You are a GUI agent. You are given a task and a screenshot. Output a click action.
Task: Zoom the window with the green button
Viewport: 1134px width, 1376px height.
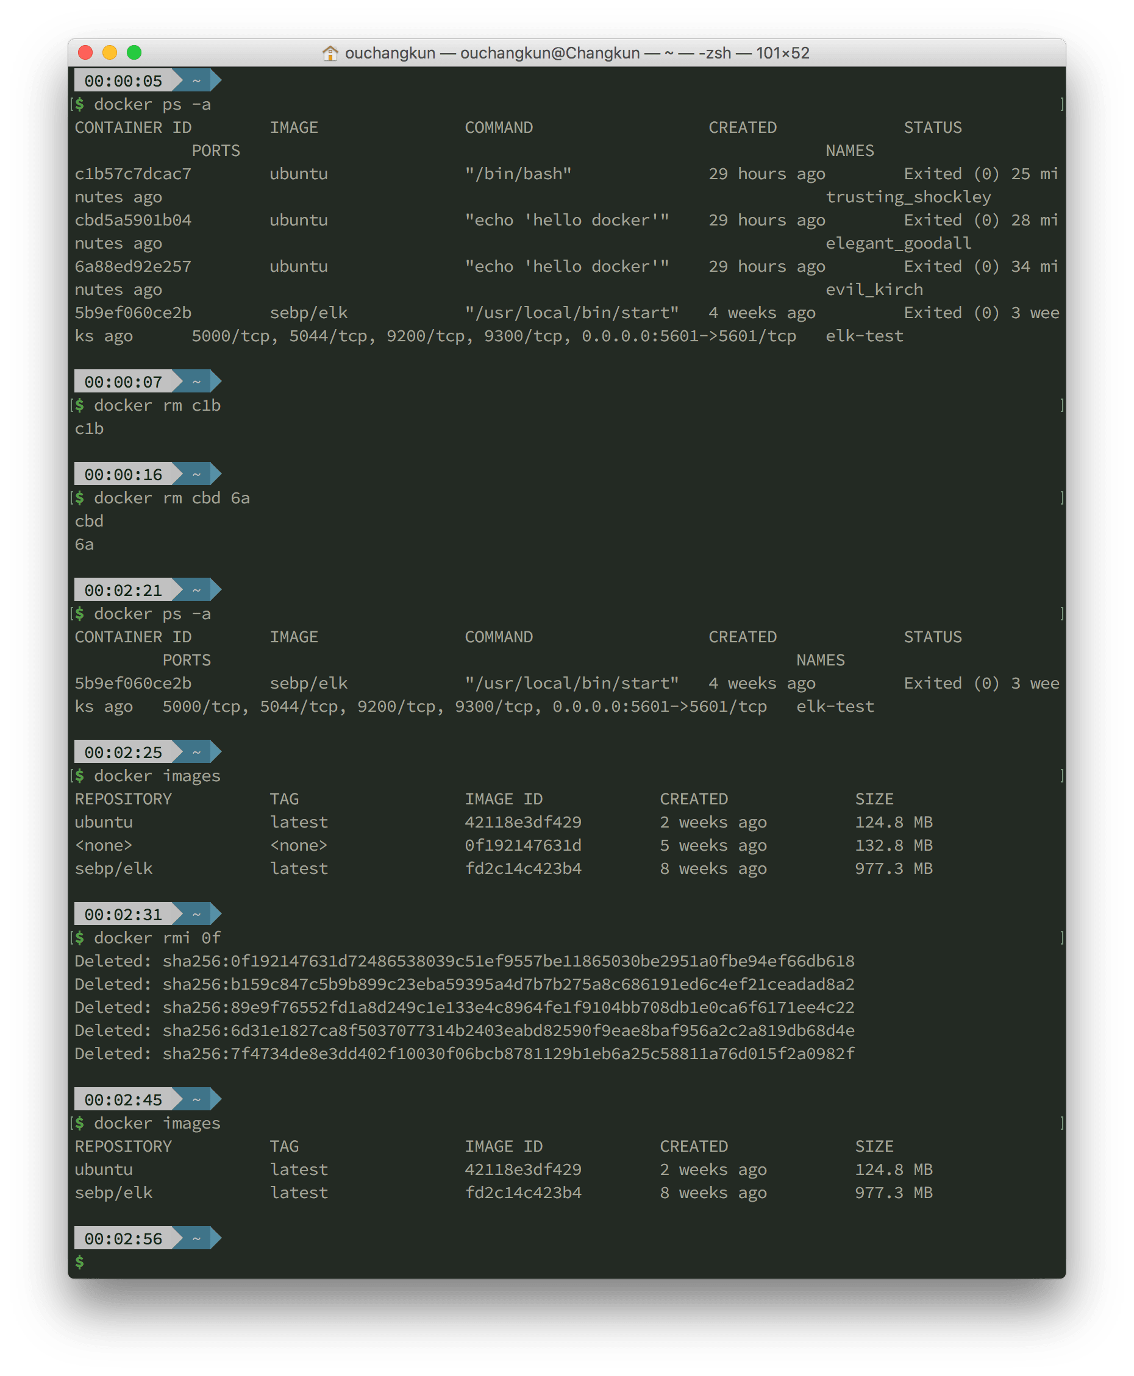coord(134,53)
